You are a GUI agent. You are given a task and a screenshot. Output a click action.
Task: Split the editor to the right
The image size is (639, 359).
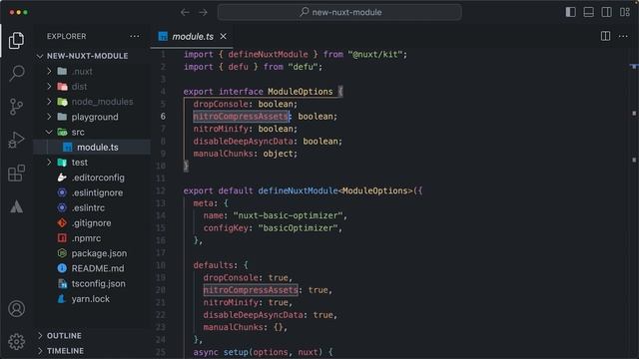point(606,36)
